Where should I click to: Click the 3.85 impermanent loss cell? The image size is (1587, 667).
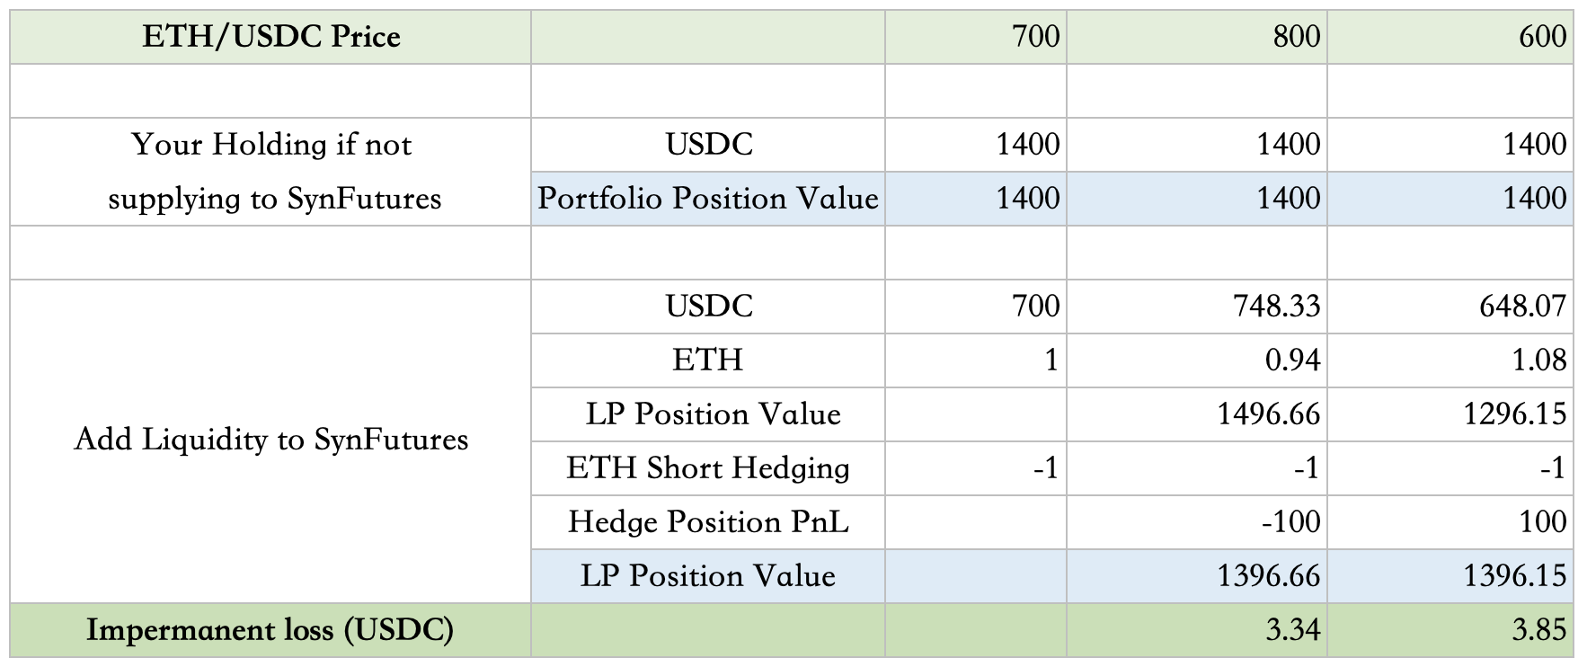1450,630
